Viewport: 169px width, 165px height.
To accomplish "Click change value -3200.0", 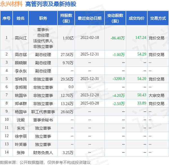I will coord(119,79).
